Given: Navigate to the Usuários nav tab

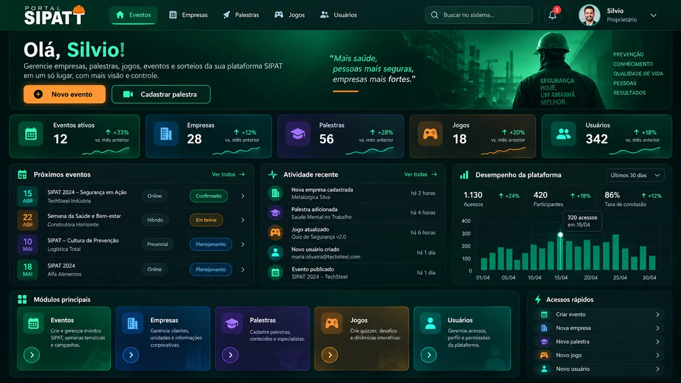Looking at the screenshot, I should click(339, 15).
